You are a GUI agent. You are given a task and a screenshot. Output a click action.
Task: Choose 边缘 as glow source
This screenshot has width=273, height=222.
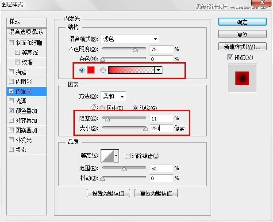[x=135, y=108]
